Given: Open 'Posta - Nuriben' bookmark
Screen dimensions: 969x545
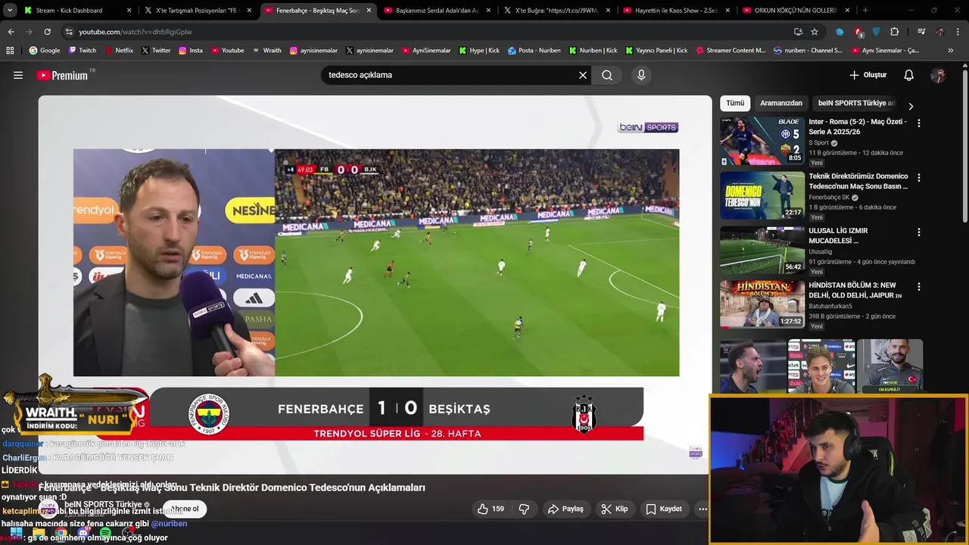Looking at the screenshot, I should pyautogui.click(x=534, y=51).
